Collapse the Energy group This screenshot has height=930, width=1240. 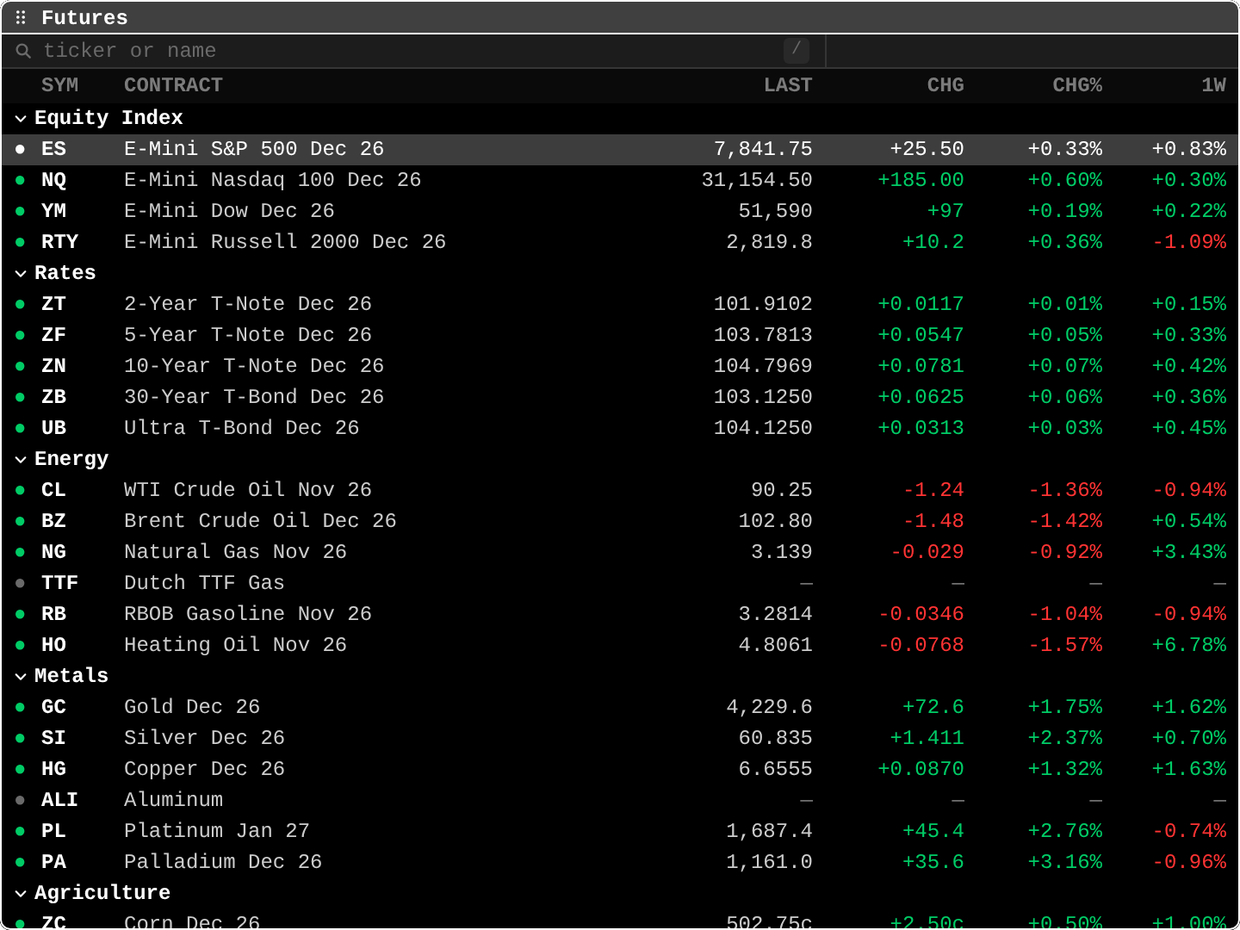pyautogui.click(x=21, y=459)
